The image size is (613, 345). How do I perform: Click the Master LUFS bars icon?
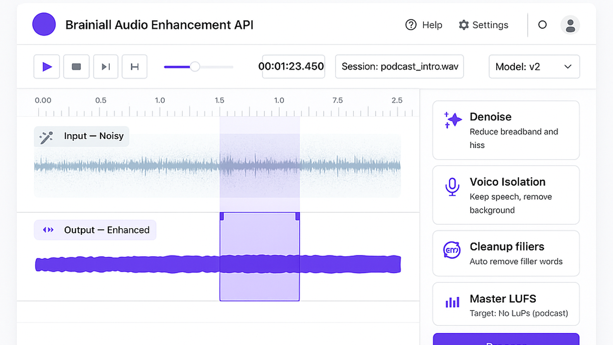point(453,302)
